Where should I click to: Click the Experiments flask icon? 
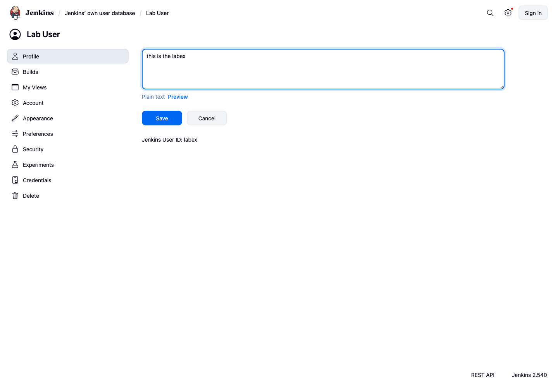coord(15,164)
